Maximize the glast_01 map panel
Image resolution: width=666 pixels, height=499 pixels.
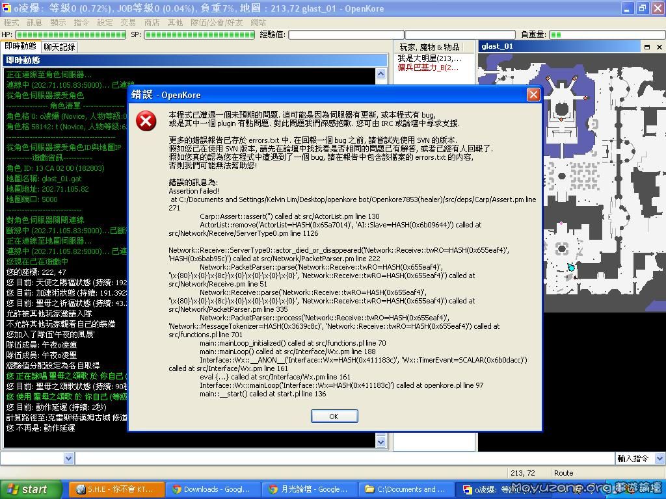coord(647,47)
